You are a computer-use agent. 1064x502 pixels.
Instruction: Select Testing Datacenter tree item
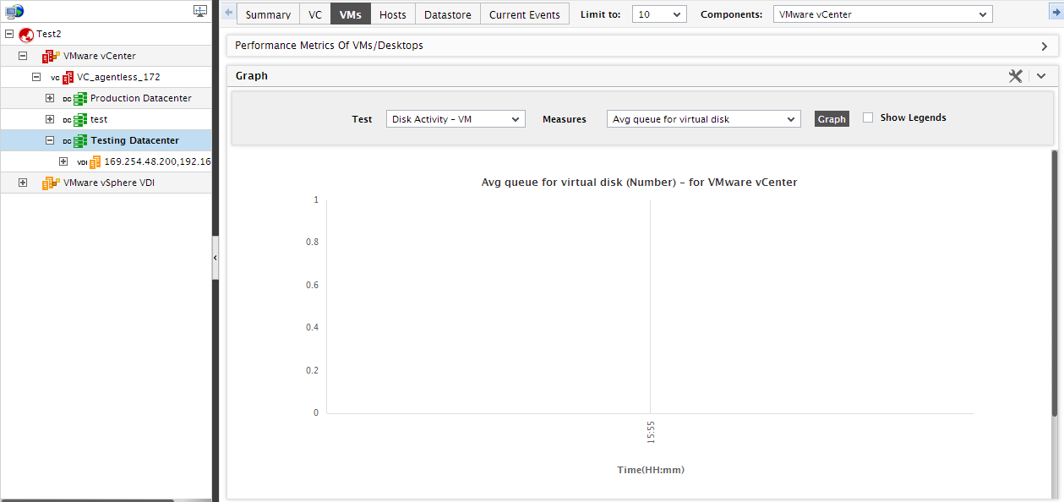tap(135, 140)
